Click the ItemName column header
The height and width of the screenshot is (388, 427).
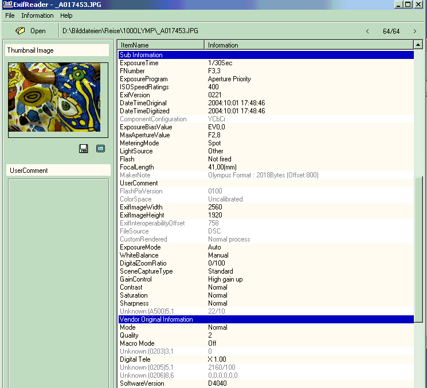160,45
